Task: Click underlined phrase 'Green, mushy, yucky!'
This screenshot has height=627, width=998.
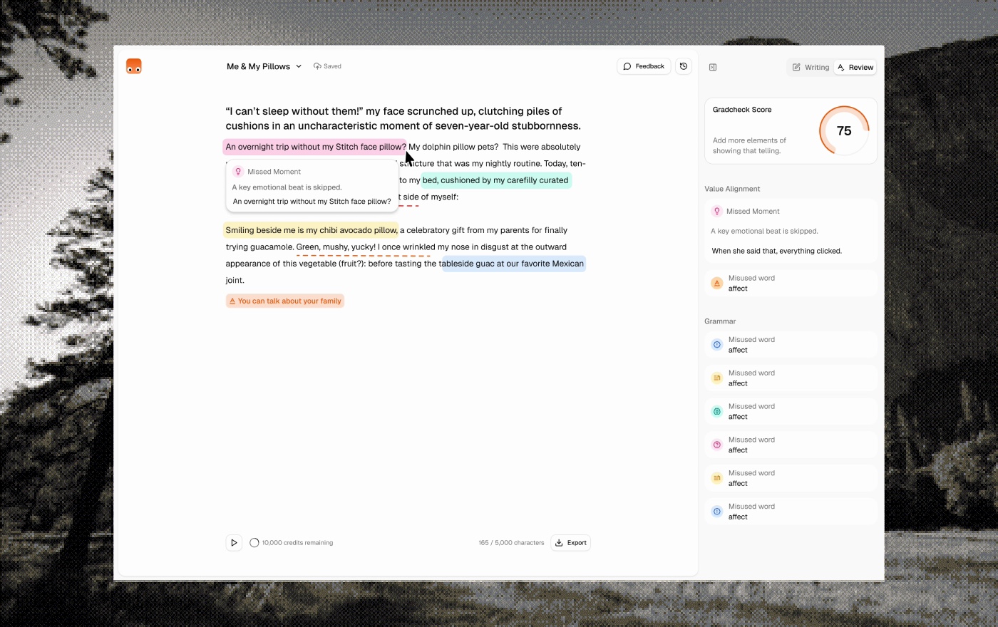Action: click(336, 247)
